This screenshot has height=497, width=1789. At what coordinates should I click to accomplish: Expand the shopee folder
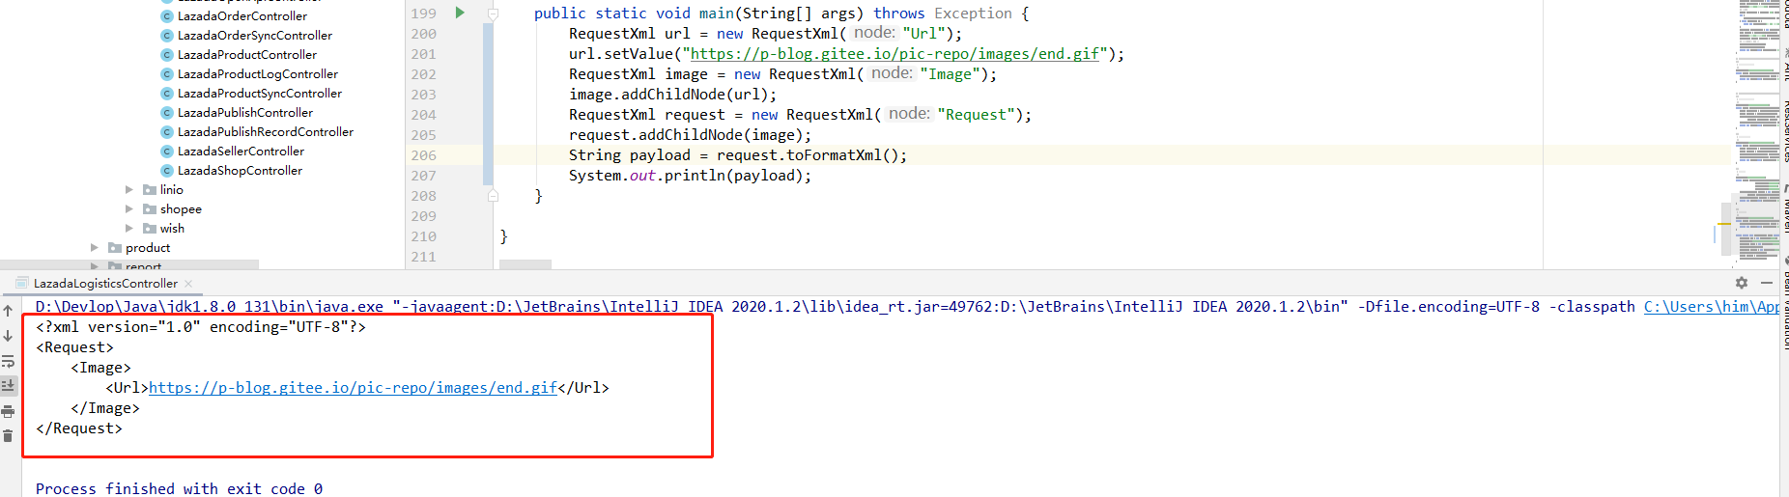click(x=129, y=209)
